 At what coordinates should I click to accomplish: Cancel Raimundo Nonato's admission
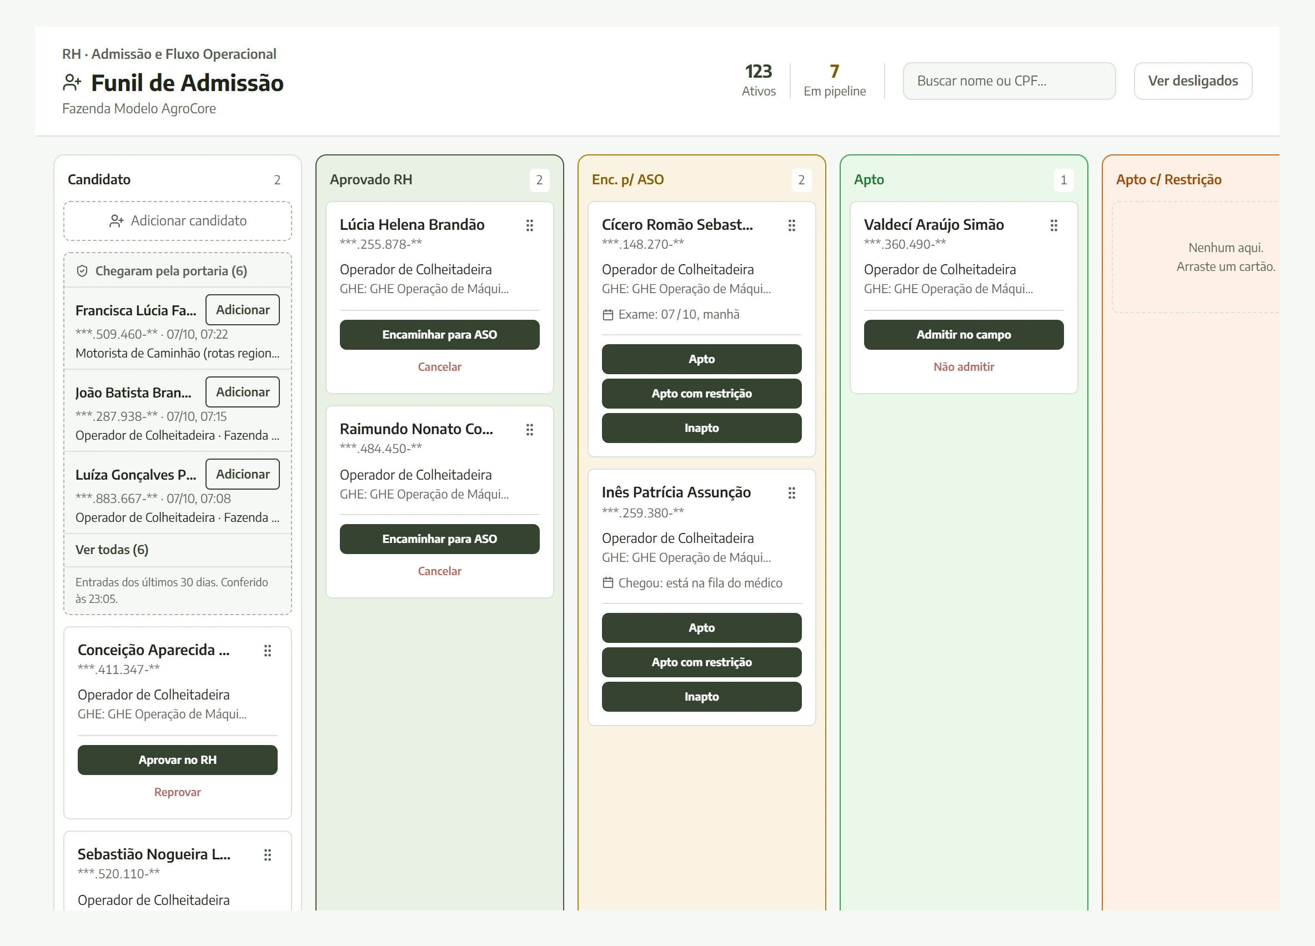coord(439,571)
